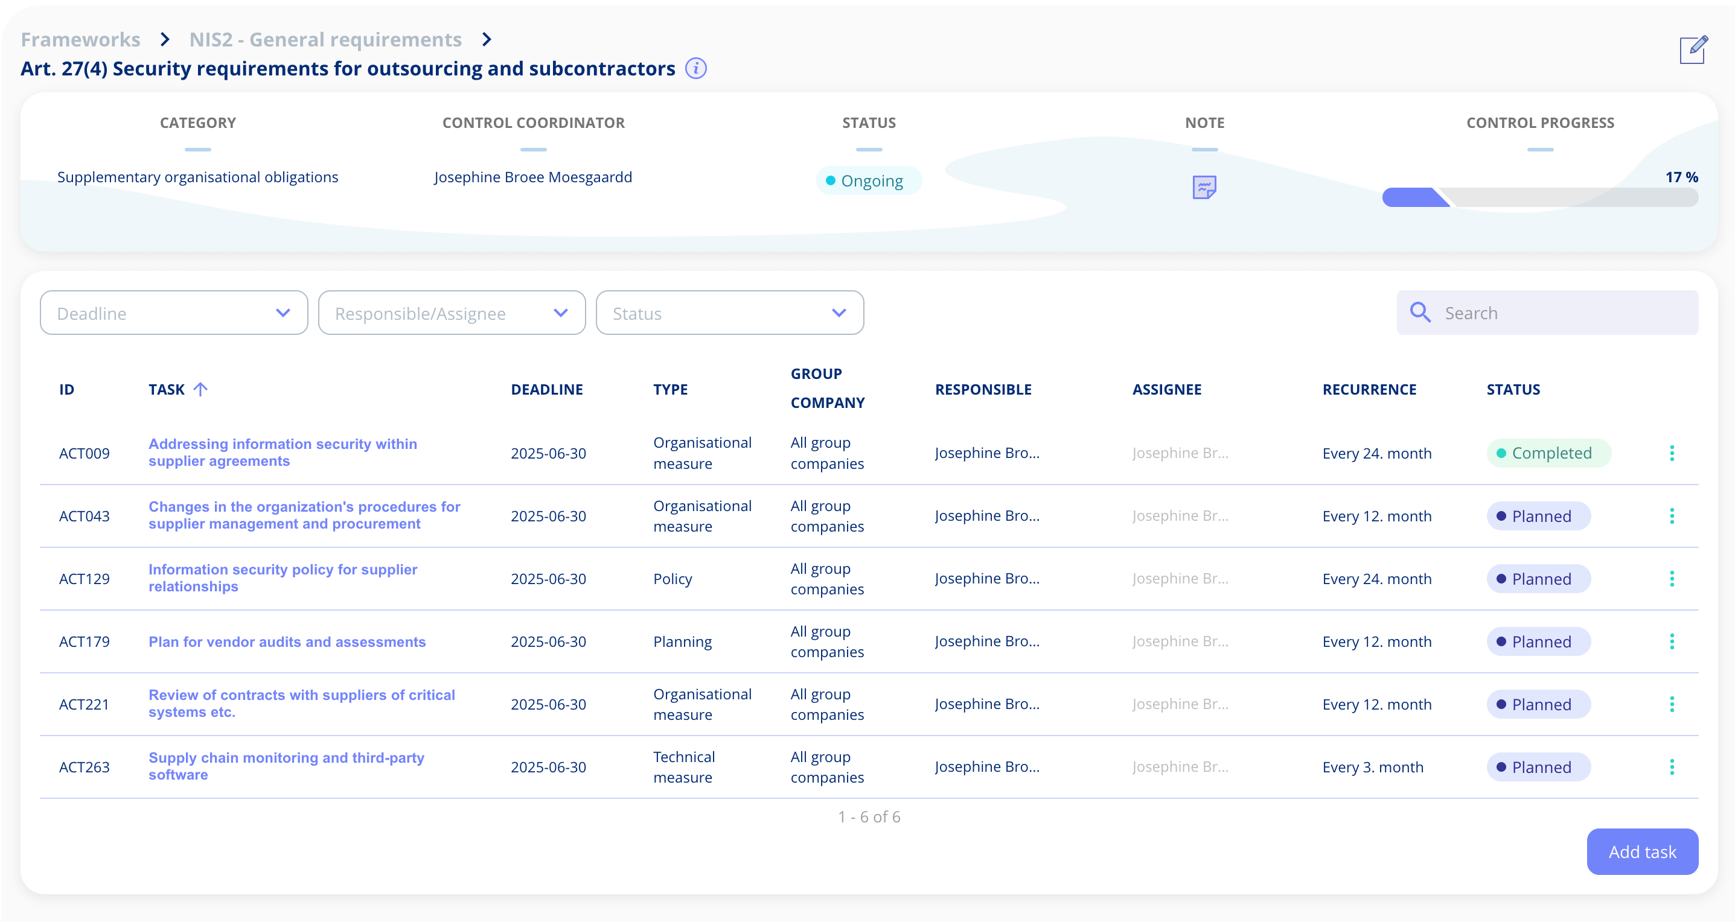Image resolution: width=1735 pixels, height=922 pixels.
Task: Click the 'Technical measure' type cell
Action: pyautogui.click(x=683, y=766)
